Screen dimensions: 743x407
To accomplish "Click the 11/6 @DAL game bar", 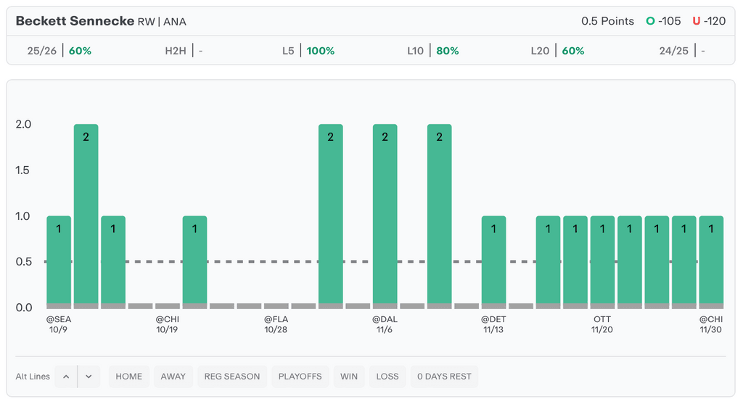I will point(385,218).
